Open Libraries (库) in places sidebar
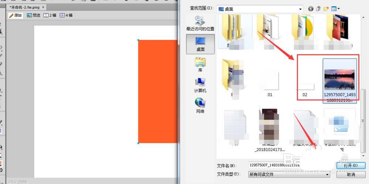Image resolution: width=369 pixels, height=184 pixels. point(200,64)
